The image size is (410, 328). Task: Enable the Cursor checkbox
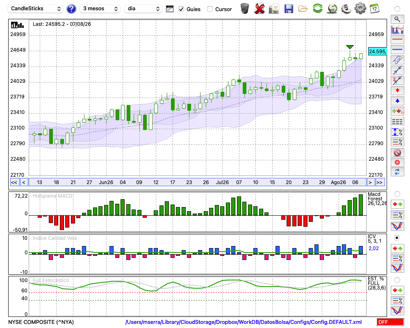click(x=210, y=9)
